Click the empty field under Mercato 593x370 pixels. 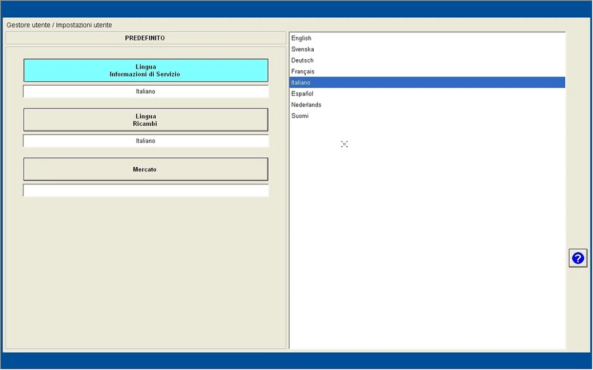coord(146,191)
